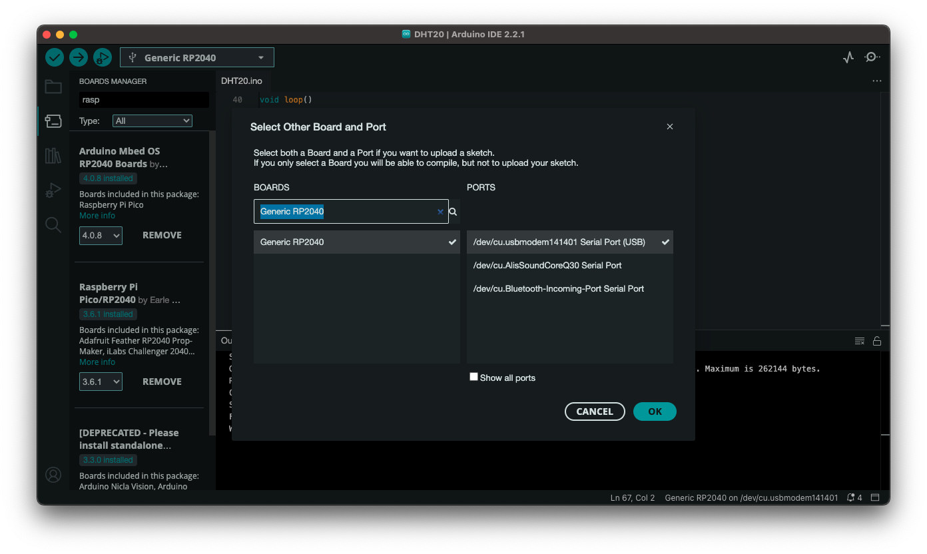The image size is (927, 554).
Task: Open More info for Arduino Mbed OS RP2040
Action: coord(97,216)
